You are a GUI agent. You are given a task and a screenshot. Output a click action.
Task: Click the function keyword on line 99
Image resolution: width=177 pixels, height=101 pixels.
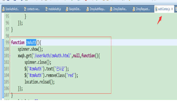click(18, 42)
